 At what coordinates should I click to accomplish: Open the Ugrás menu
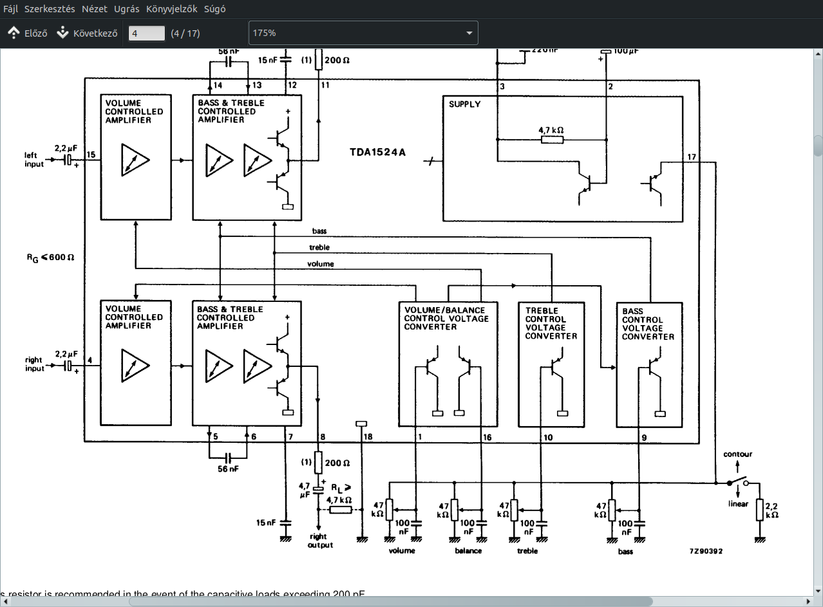tap(127, 9)
